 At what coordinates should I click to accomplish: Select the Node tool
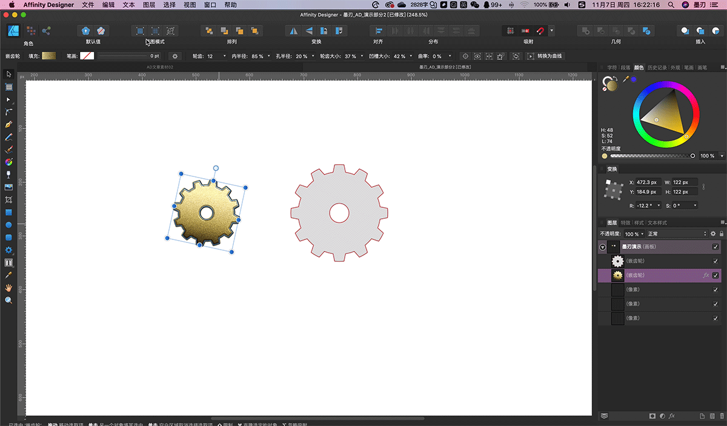pos(8,99)
